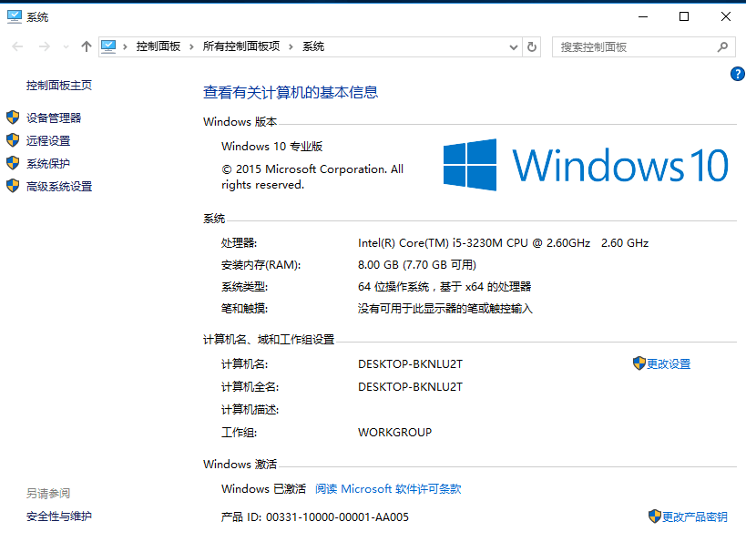This screenshot has height=542, width=746.
Task: Open 安全性与维护 link
Action: click(x=59, y=516)
